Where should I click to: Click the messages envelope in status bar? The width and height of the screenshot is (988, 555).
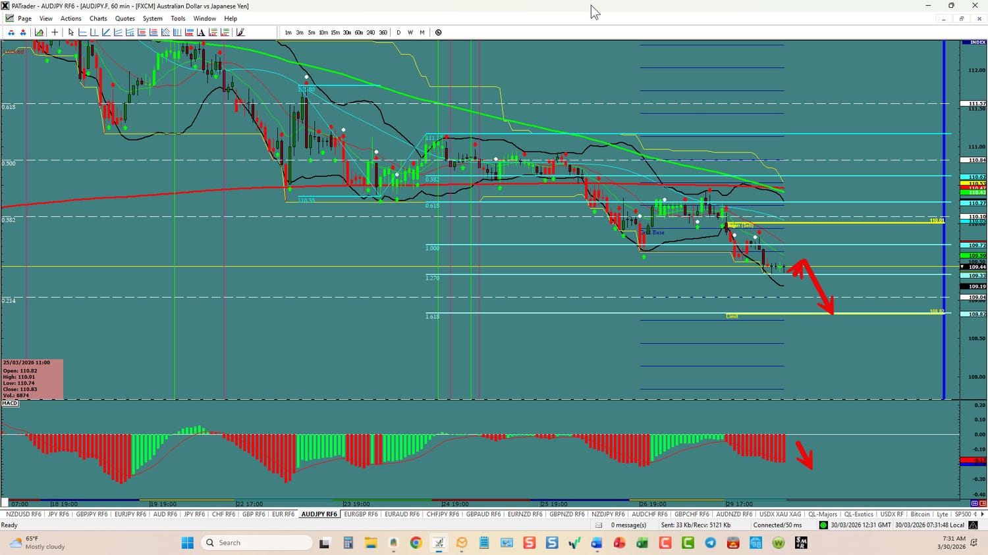599,525
